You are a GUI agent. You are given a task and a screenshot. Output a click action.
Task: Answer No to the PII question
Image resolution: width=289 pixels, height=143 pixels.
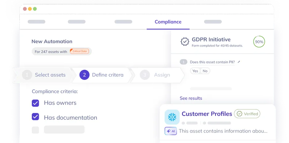coord(205,71)
